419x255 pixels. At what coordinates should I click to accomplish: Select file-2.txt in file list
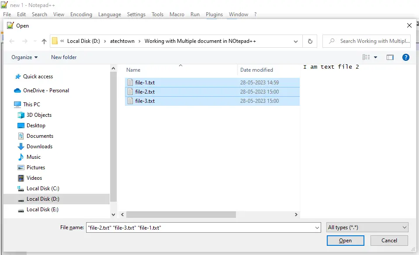(x=212, y=92)
